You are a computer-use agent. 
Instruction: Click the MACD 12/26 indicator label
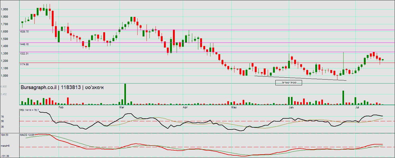27,135
